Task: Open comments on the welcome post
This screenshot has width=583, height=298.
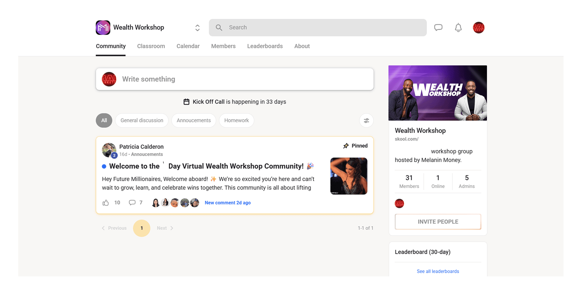Action: (132, 203)
